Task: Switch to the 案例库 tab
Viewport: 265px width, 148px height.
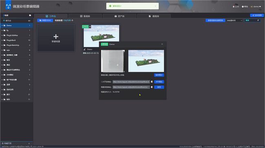Action: [x=85, y=16]
